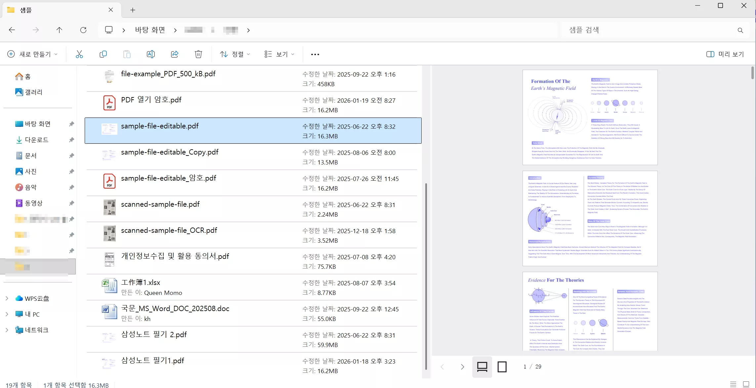This screenshot has width=756, height=388.
Task: Open the three-dot See more menu
Action: (315, 54)
